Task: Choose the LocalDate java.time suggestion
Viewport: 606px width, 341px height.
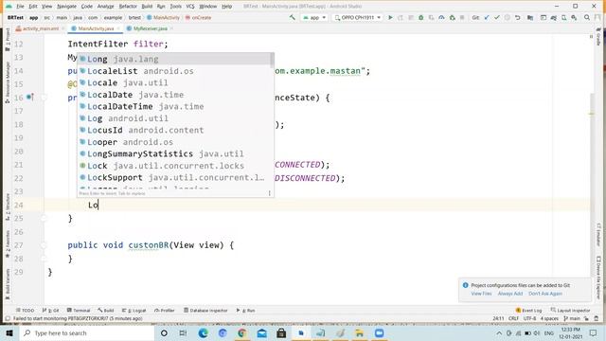Action: click(x=175, y=95)
